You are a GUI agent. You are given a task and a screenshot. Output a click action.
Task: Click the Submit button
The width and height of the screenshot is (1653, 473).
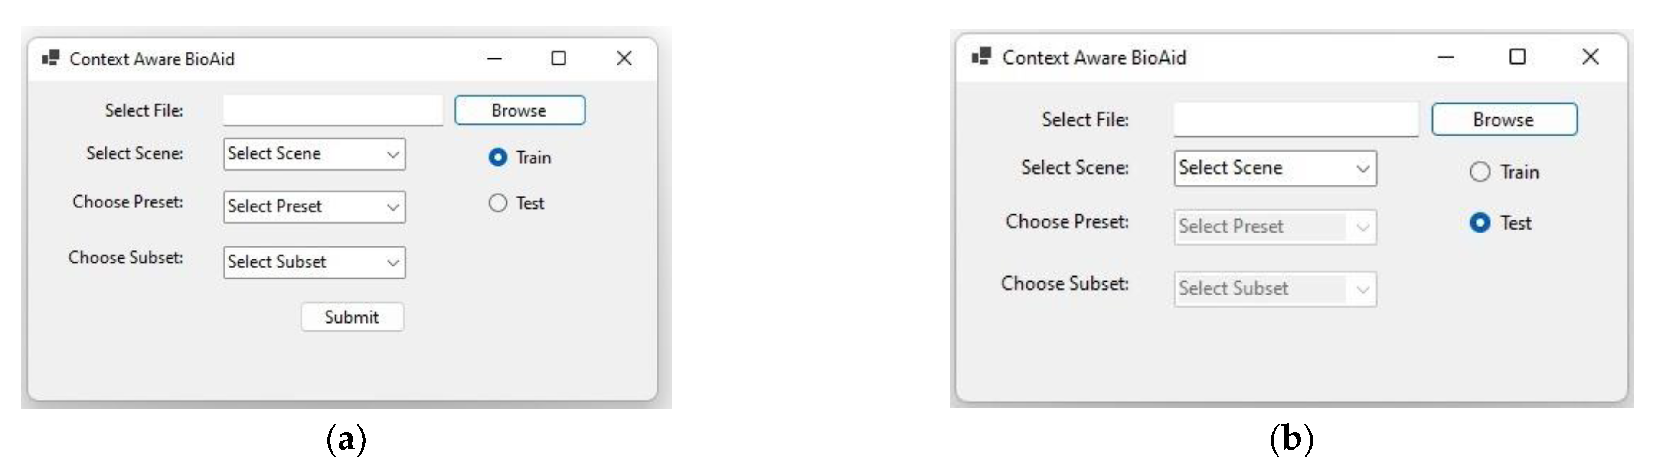pyautogui.click(x=352, y=317)
